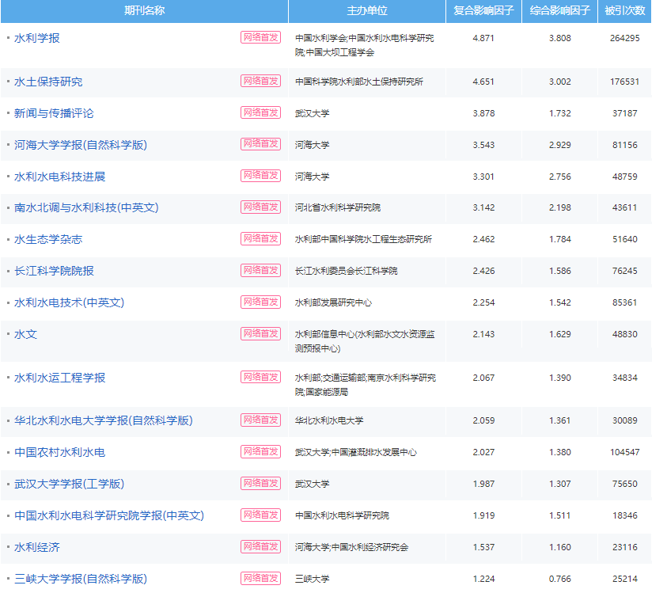Sort by 综合影响因子 column header

pos(560,10)
